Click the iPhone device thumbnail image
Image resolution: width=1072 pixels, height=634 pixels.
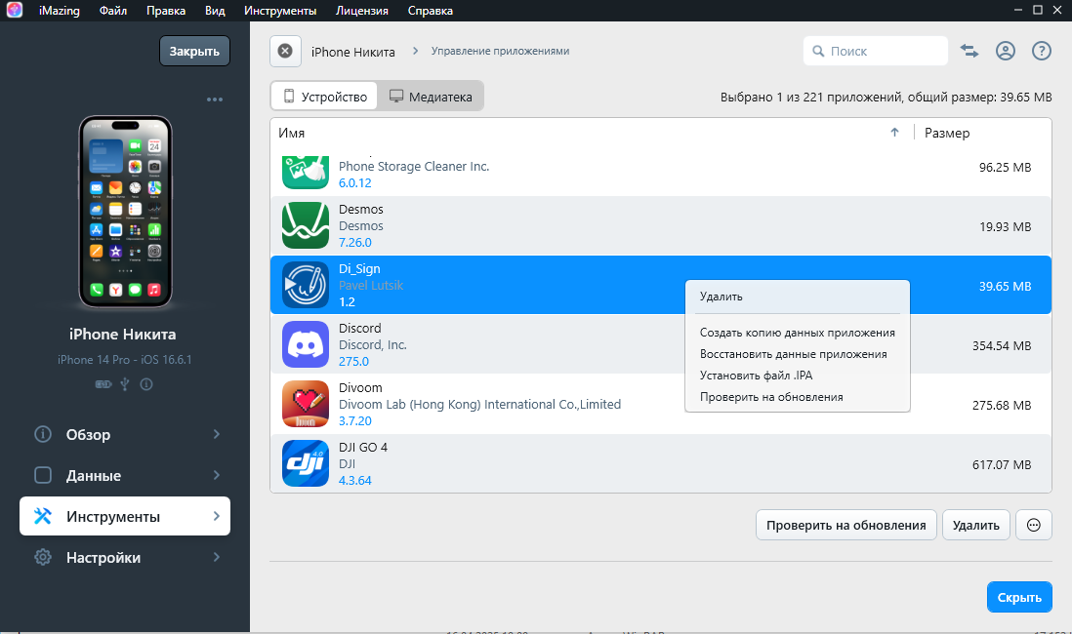125,212
